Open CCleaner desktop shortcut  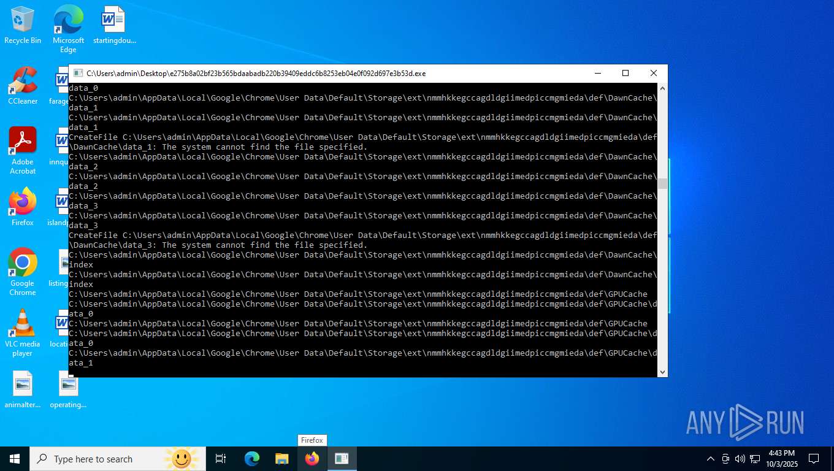coord(23,85)
